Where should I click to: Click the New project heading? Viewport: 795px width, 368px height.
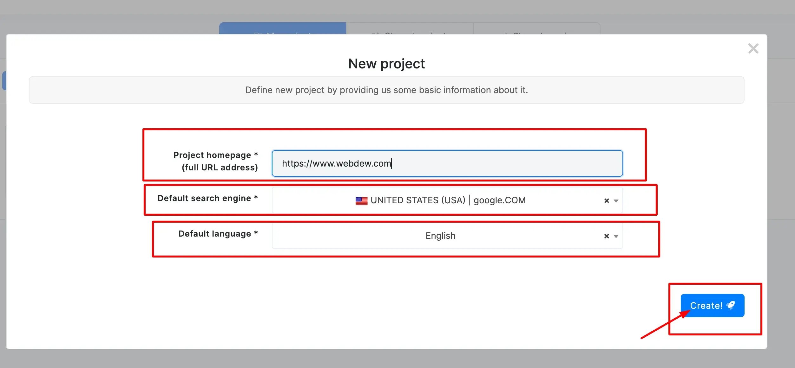tap(386, 64)
